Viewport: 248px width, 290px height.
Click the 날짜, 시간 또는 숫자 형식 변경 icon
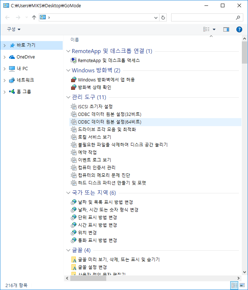74,210
